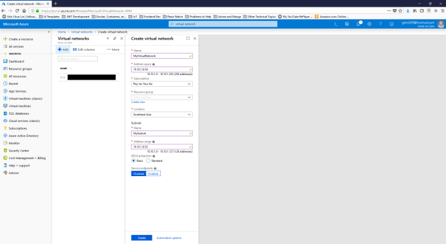The width and height of the screenshot is (446, 244).
Task: Click App Services icon in sidebar
Action: coord(5,91)
